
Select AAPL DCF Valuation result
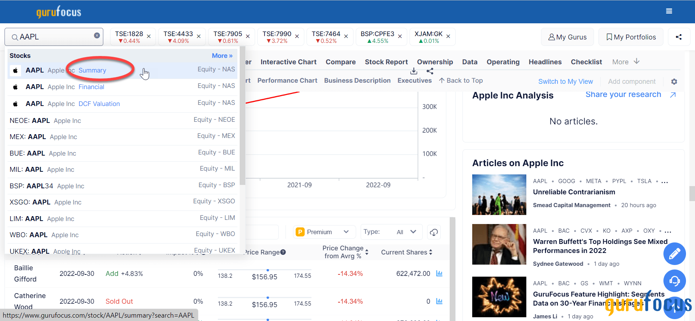(x=122, y=104)
